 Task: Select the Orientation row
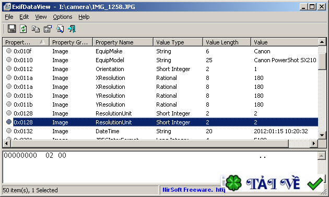[160, 69]
